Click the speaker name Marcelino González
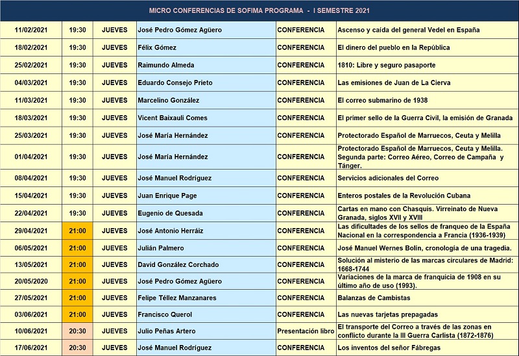Screen dimensions: 519x356 [169, 100]
